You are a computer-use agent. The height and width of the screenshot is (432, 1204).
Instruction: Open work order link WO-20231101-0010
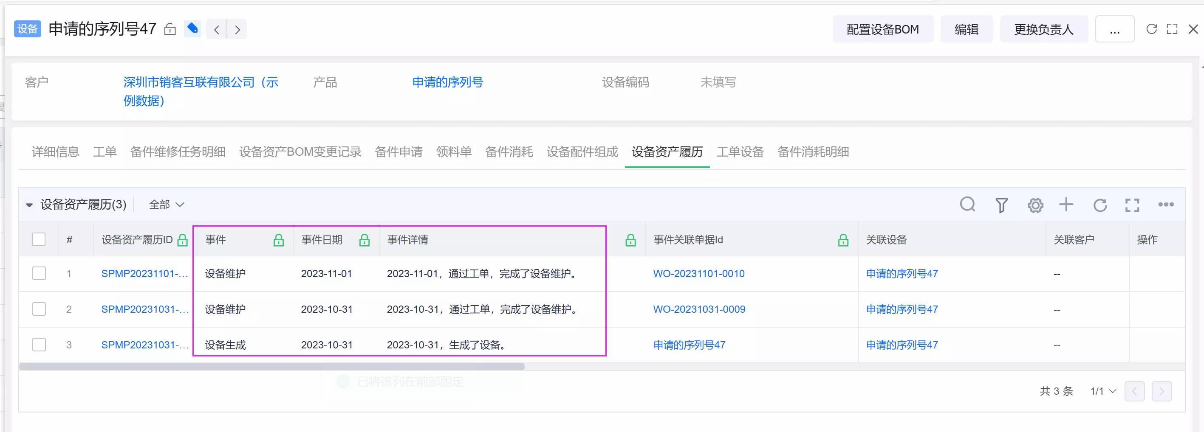[698, 274]
